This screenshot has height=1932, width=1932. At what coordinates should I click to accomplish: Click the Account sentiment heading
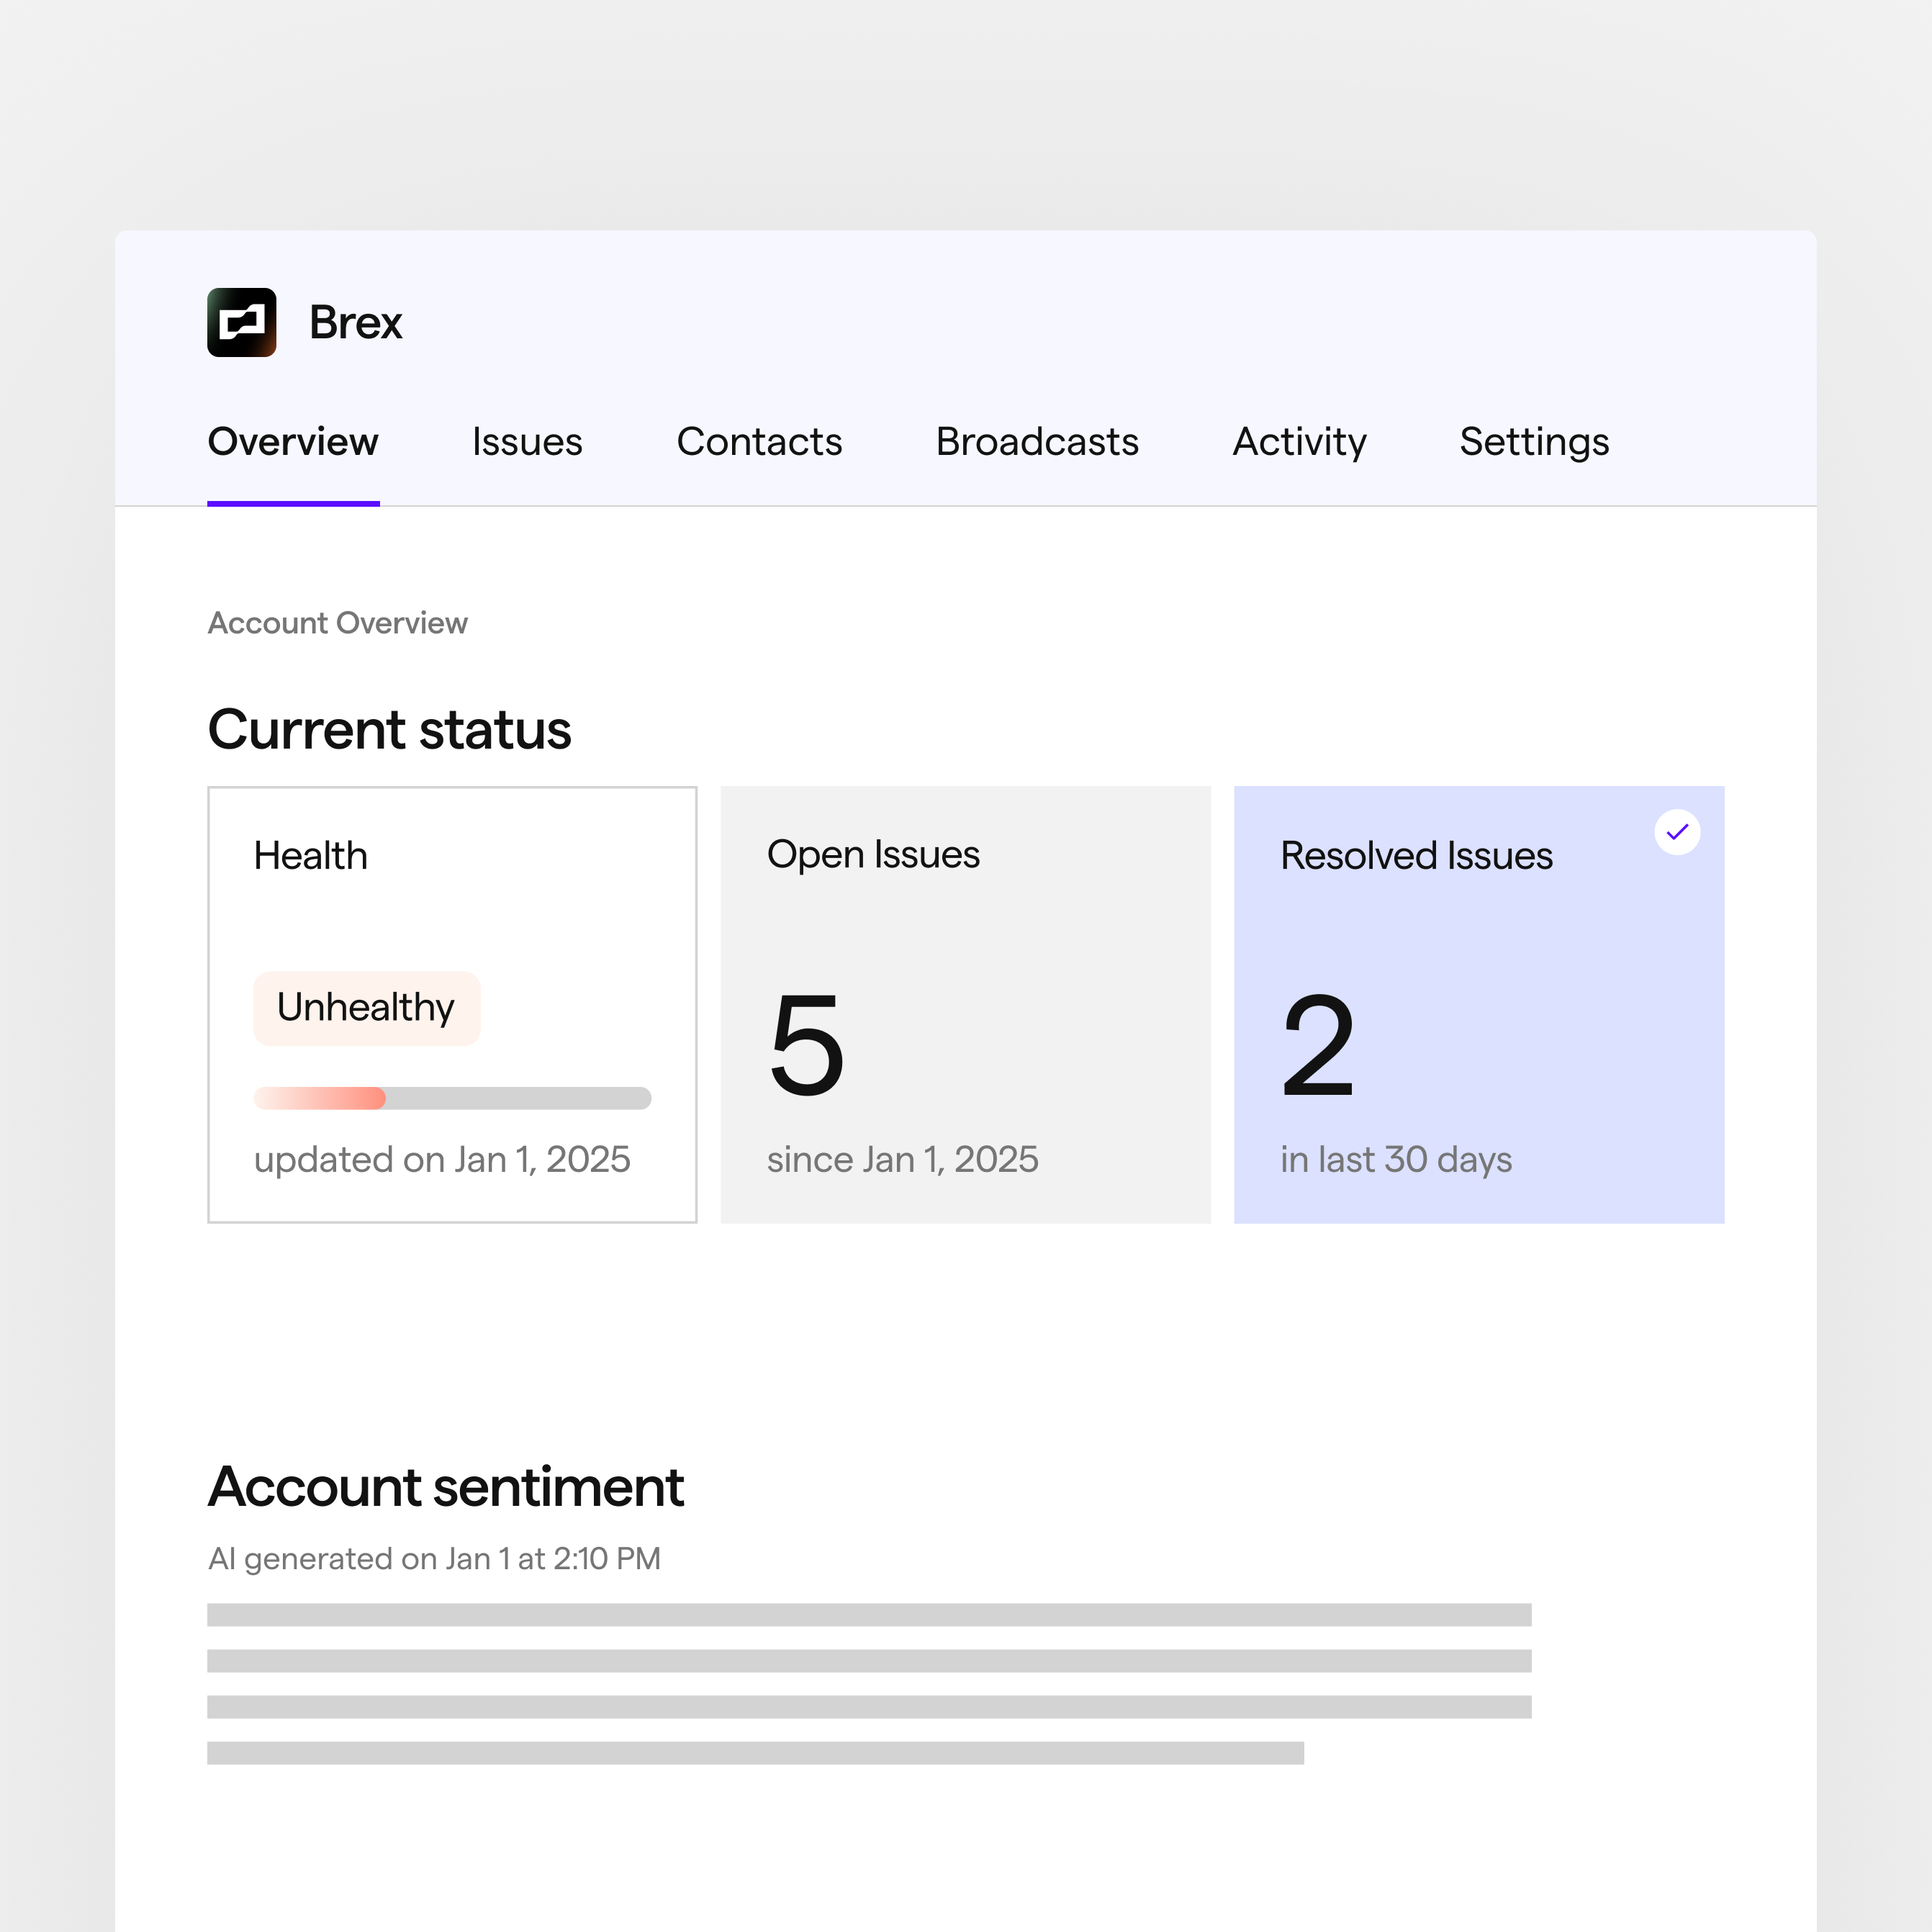click(x=445, y=1486)
